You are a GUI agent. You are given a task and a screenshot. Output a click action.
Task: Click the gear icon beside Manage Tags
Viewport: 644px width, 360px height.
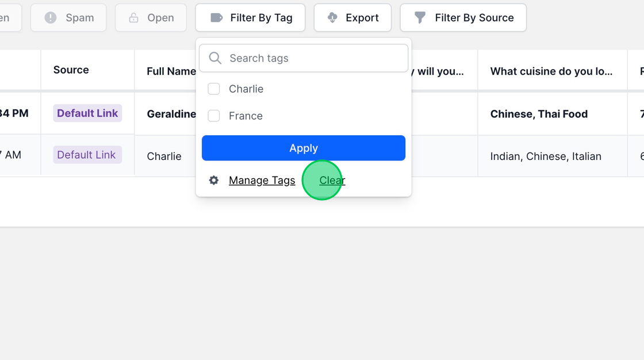(x=213, y=180)
